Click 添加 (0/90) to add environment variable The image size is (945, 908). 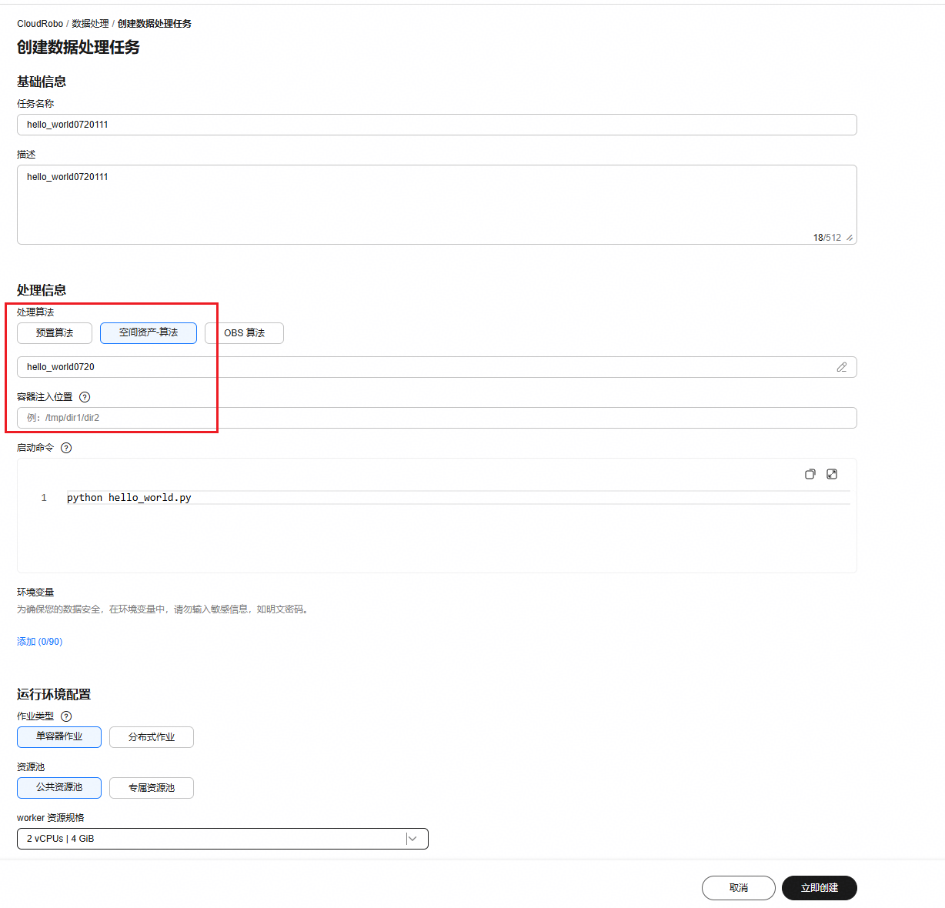click(39, 642)
